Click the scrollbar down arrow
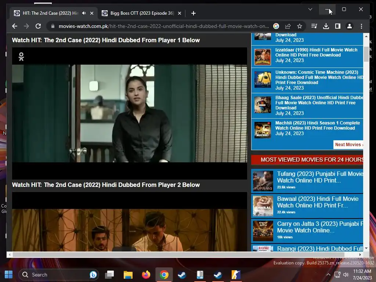Viewport: 376px width, 282px height. point(366,248)
